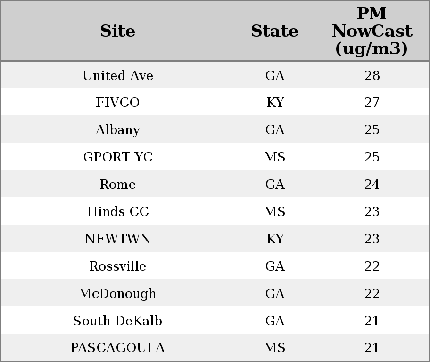The height and width of the screenshot is (362, 430).
Task: Select the South DeKalb site entry
Action: point(117,321)
